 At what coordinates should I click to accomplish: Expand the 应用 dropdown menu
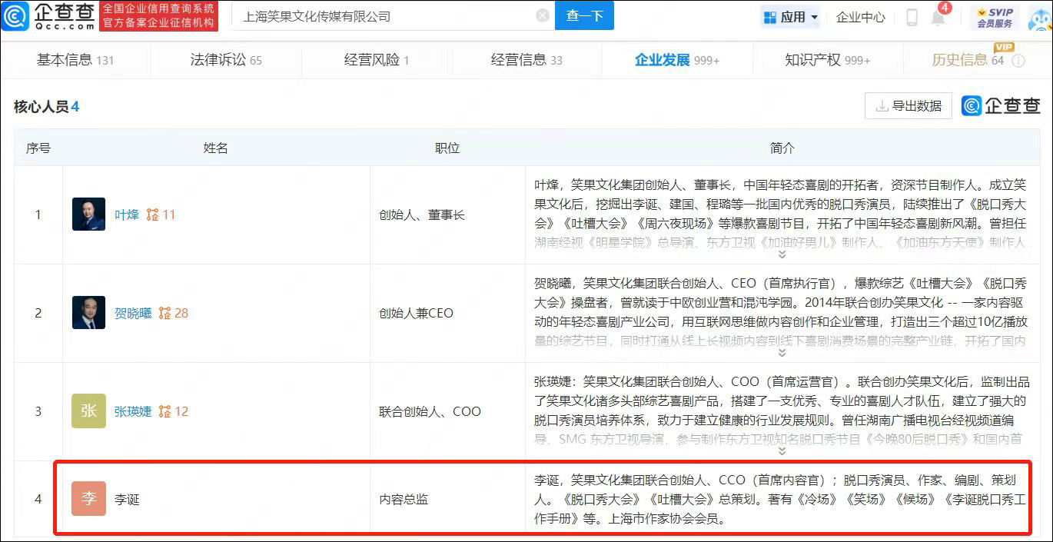(791, 17)
